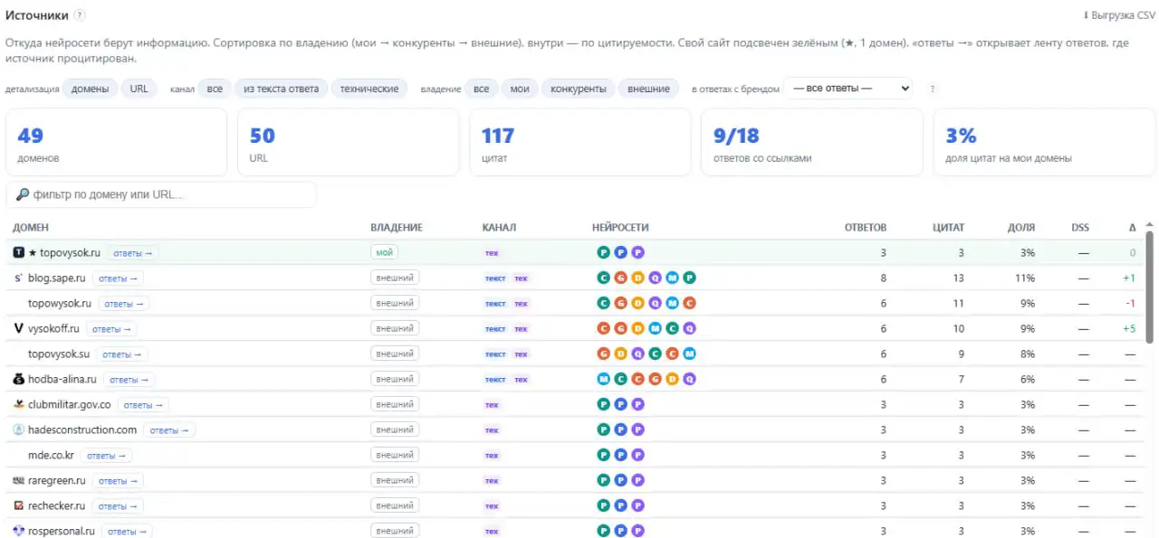This screenshot has width=1159, height=538.
Task: Select the внешние ownership chip
Action: (649, 89)
